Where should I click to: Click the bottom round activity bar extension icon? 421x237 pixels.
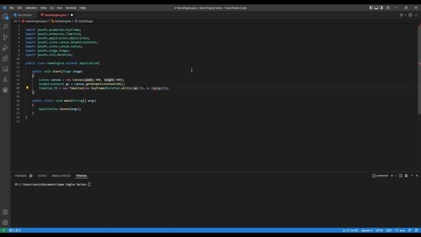(x=5, y=90)
